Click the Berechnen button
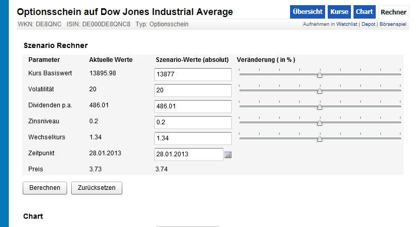417x227 pixels. click(45, 188)
